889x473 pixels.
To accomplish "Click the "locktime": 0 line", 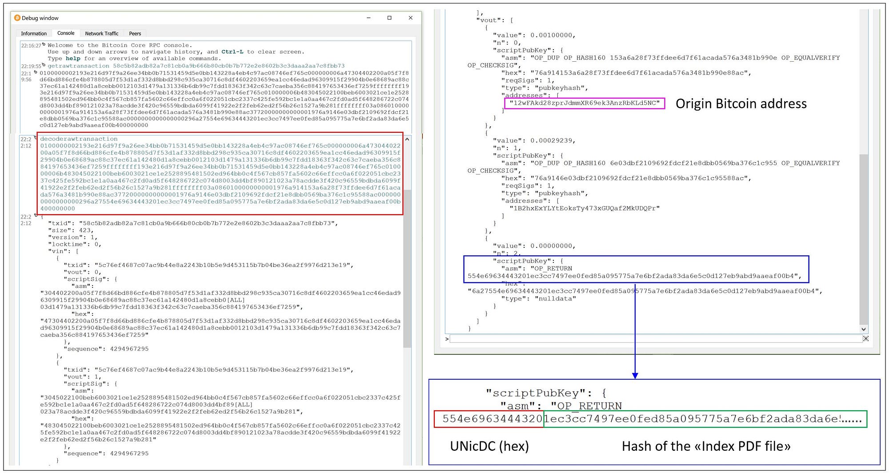I will [x=75, y=244].
